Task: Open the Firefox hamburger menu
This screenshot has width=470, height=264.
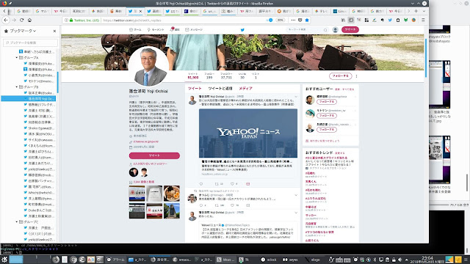Action: (423, 20)
